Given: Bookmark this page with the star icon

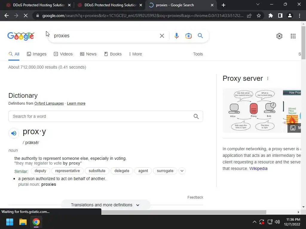Looking at the screenshot, I should click(x=259, y=16).
